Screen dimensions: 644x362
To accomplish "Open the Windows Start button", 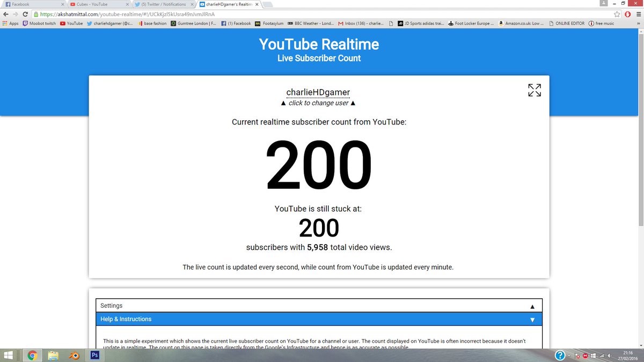I will (9, 355).
